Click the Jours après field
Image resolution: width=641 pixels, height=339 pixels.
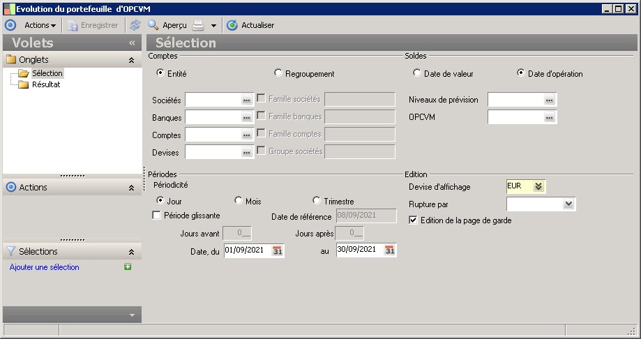[x=349, y=234]
